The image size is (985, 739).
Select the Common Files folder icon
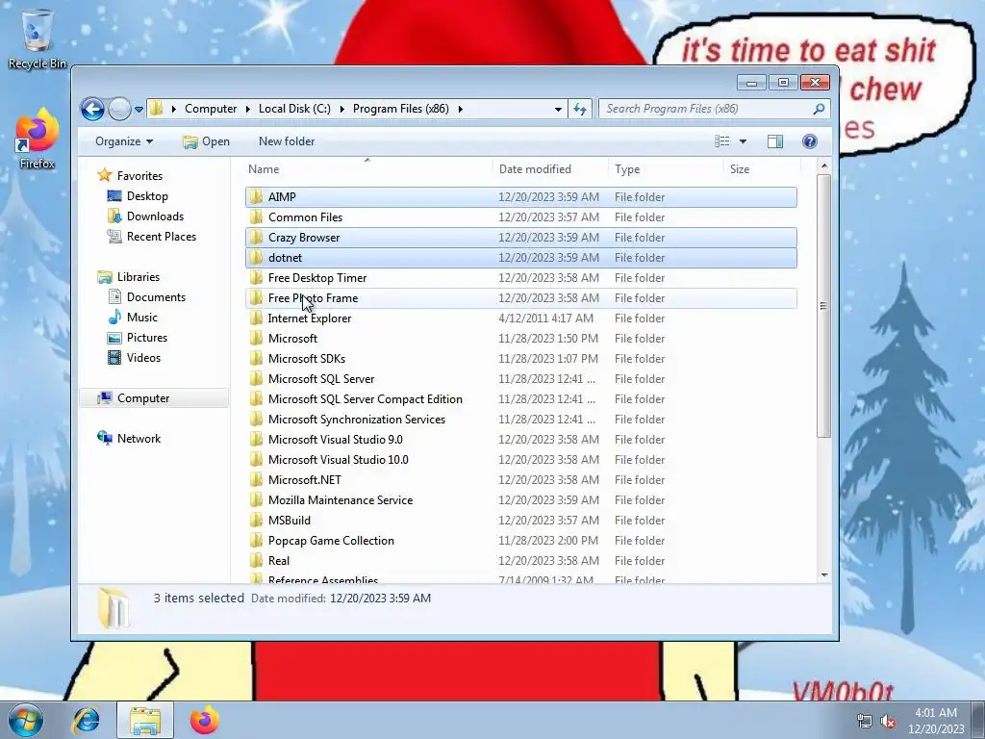click(x=256, y=217)
